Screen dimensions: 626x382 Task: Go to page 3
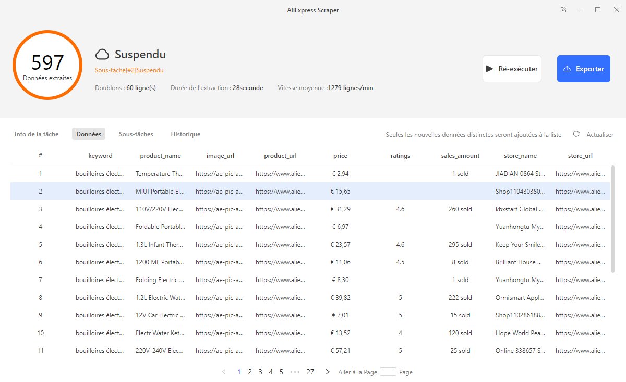pyautogui.click(x=260, y=372)
